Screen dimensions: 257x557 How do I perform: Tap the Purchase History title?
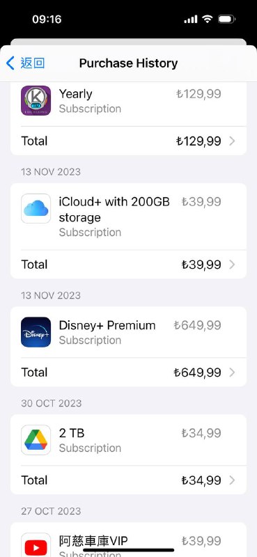point(128,63)
